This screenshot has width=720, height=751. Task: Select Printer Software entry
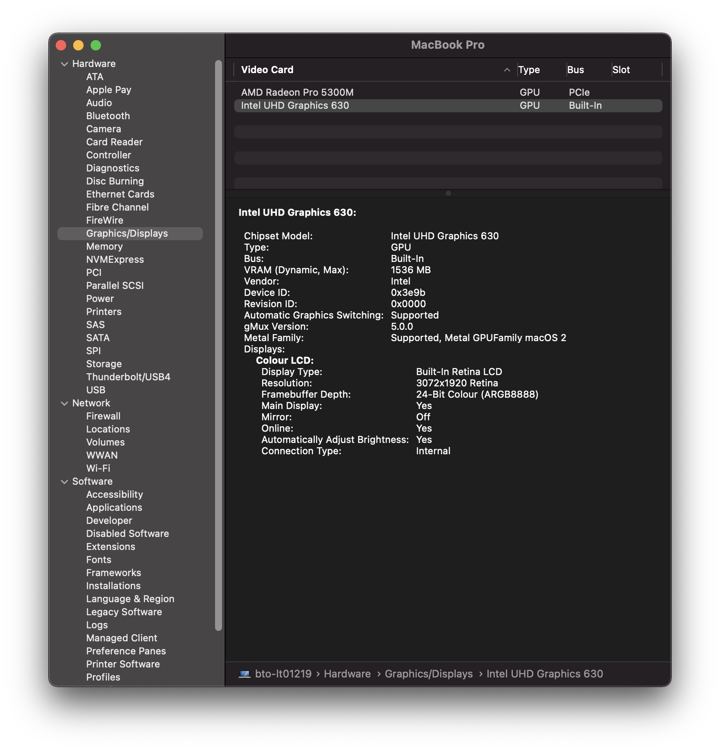pos(123,664)
